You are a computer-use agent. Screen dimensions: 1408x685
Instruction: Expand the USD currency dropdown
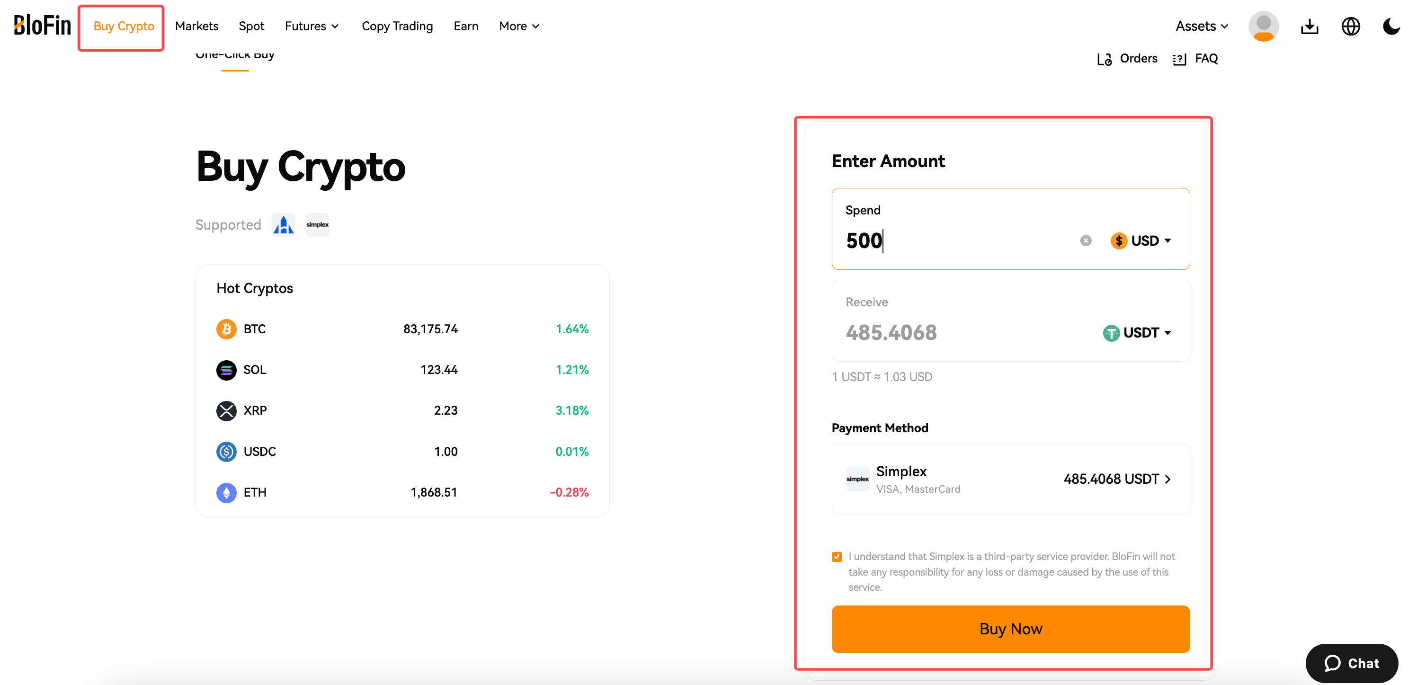pyautogui.click(x=1141, y=240)
